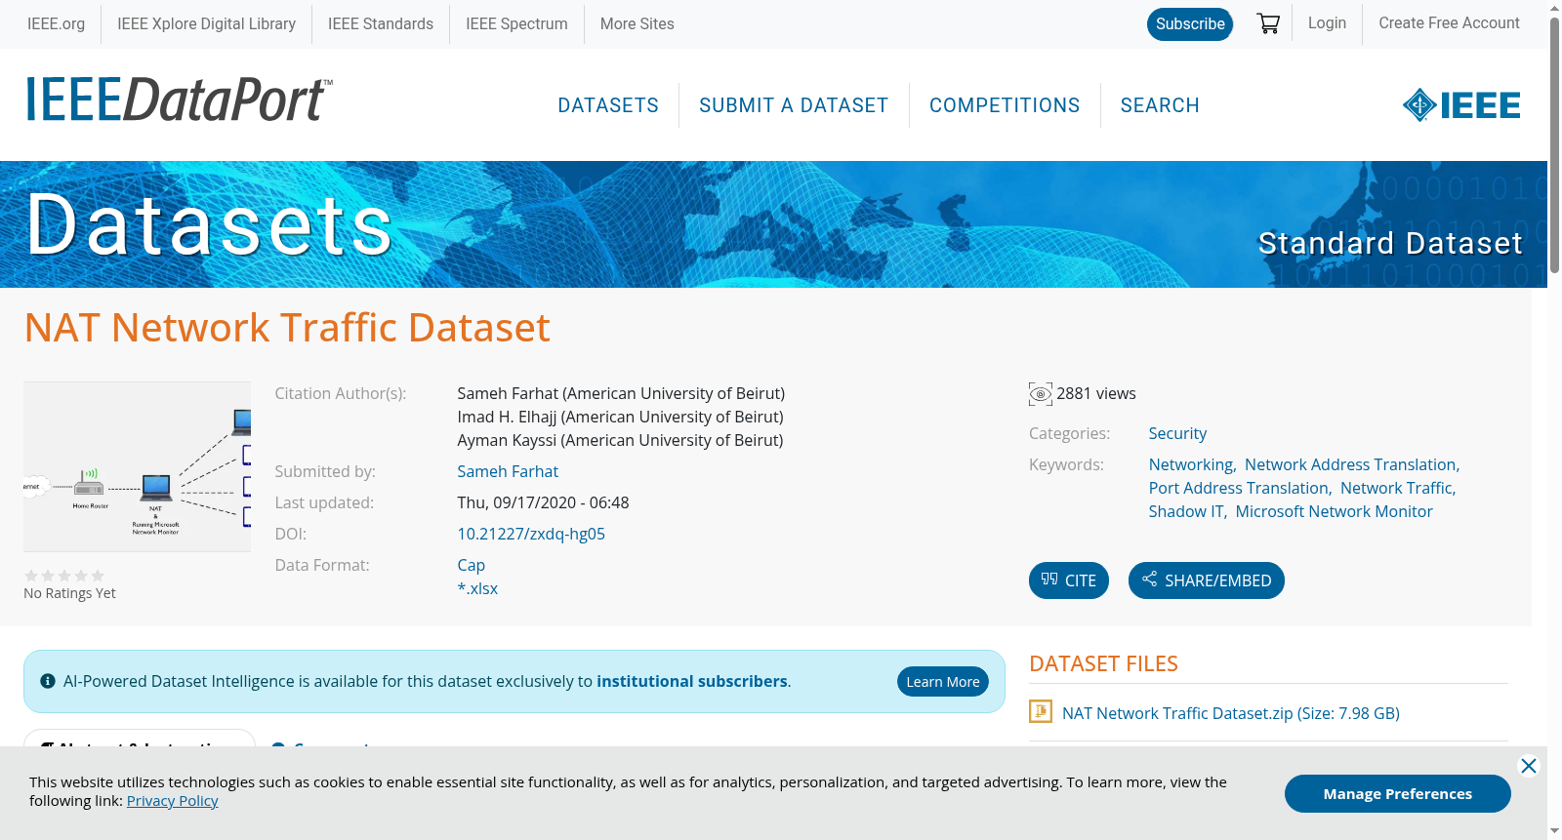Click author Ayman Kayssi text
The image size is (1562, 840).
click(620, 440)
